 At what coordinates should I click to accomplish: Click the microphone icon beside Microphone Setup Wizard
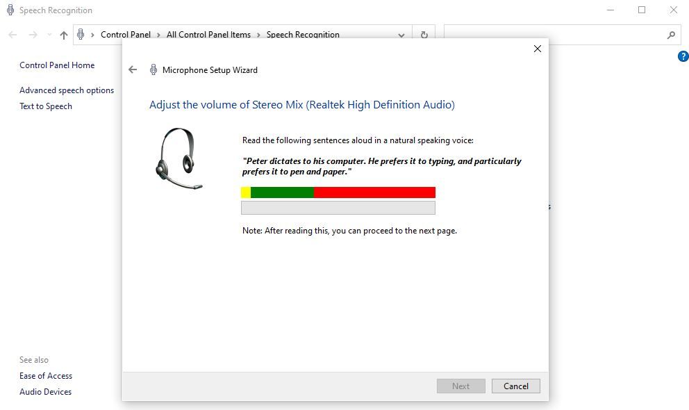tap(153, 69)
